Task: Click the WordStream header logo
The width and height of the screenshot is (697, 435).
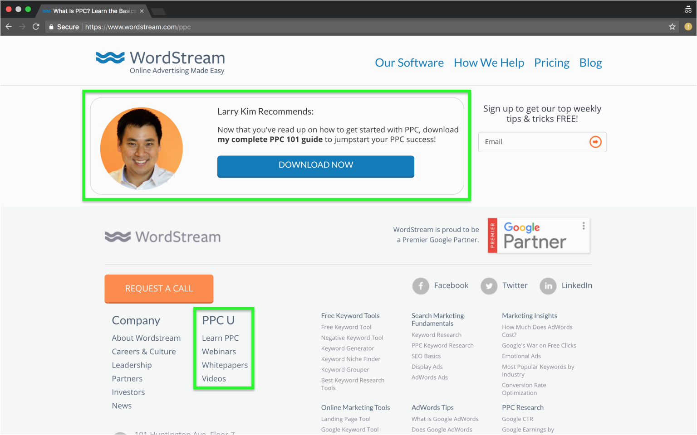Action: pos(160,62)
